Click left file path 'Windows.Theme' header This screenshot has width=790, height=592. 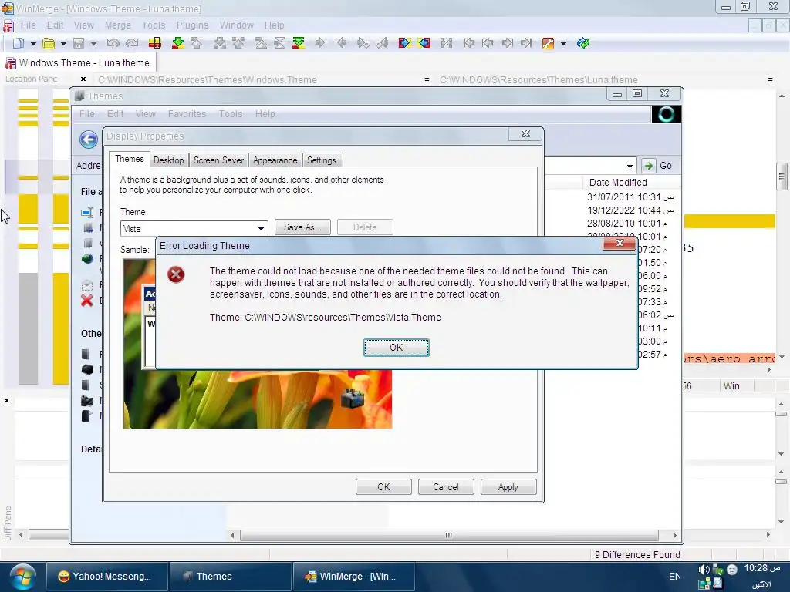207,79
